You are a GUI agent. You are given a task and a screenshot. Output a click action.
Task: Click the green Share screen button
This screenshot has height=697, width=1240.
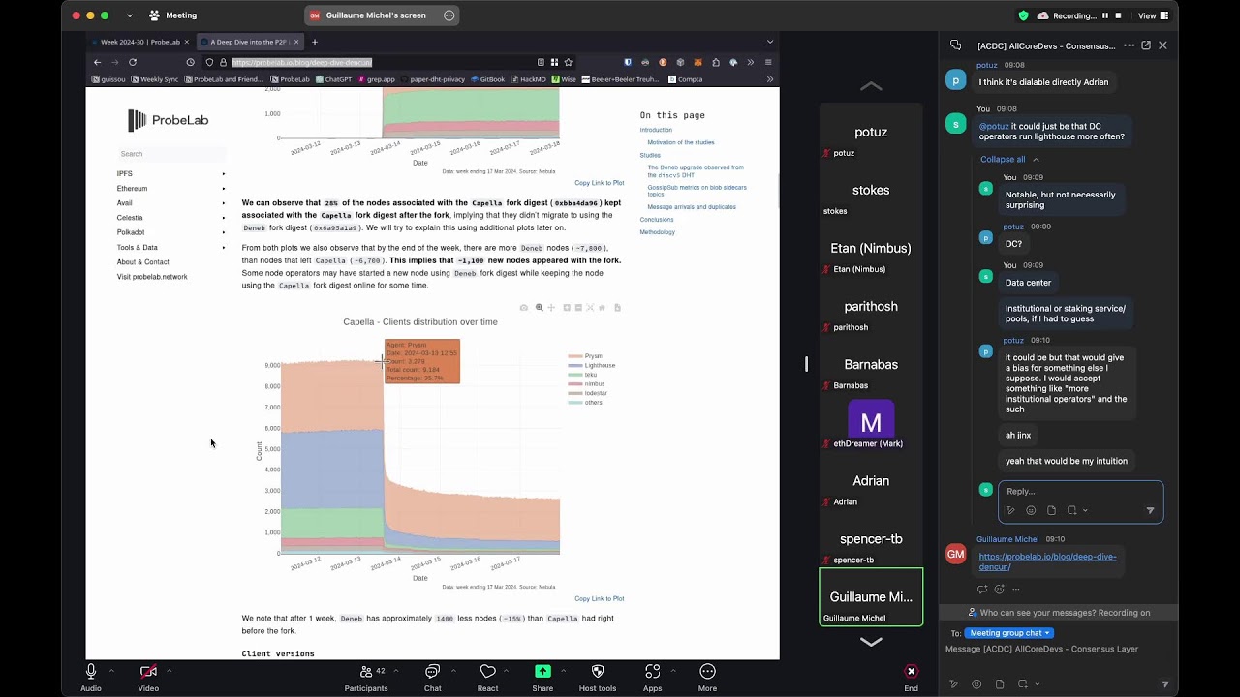click(542, 677)
